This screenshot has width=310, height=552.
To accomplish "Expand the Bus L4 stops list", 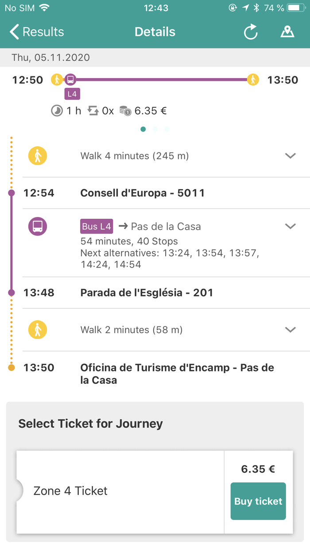I will coord(290,226).
